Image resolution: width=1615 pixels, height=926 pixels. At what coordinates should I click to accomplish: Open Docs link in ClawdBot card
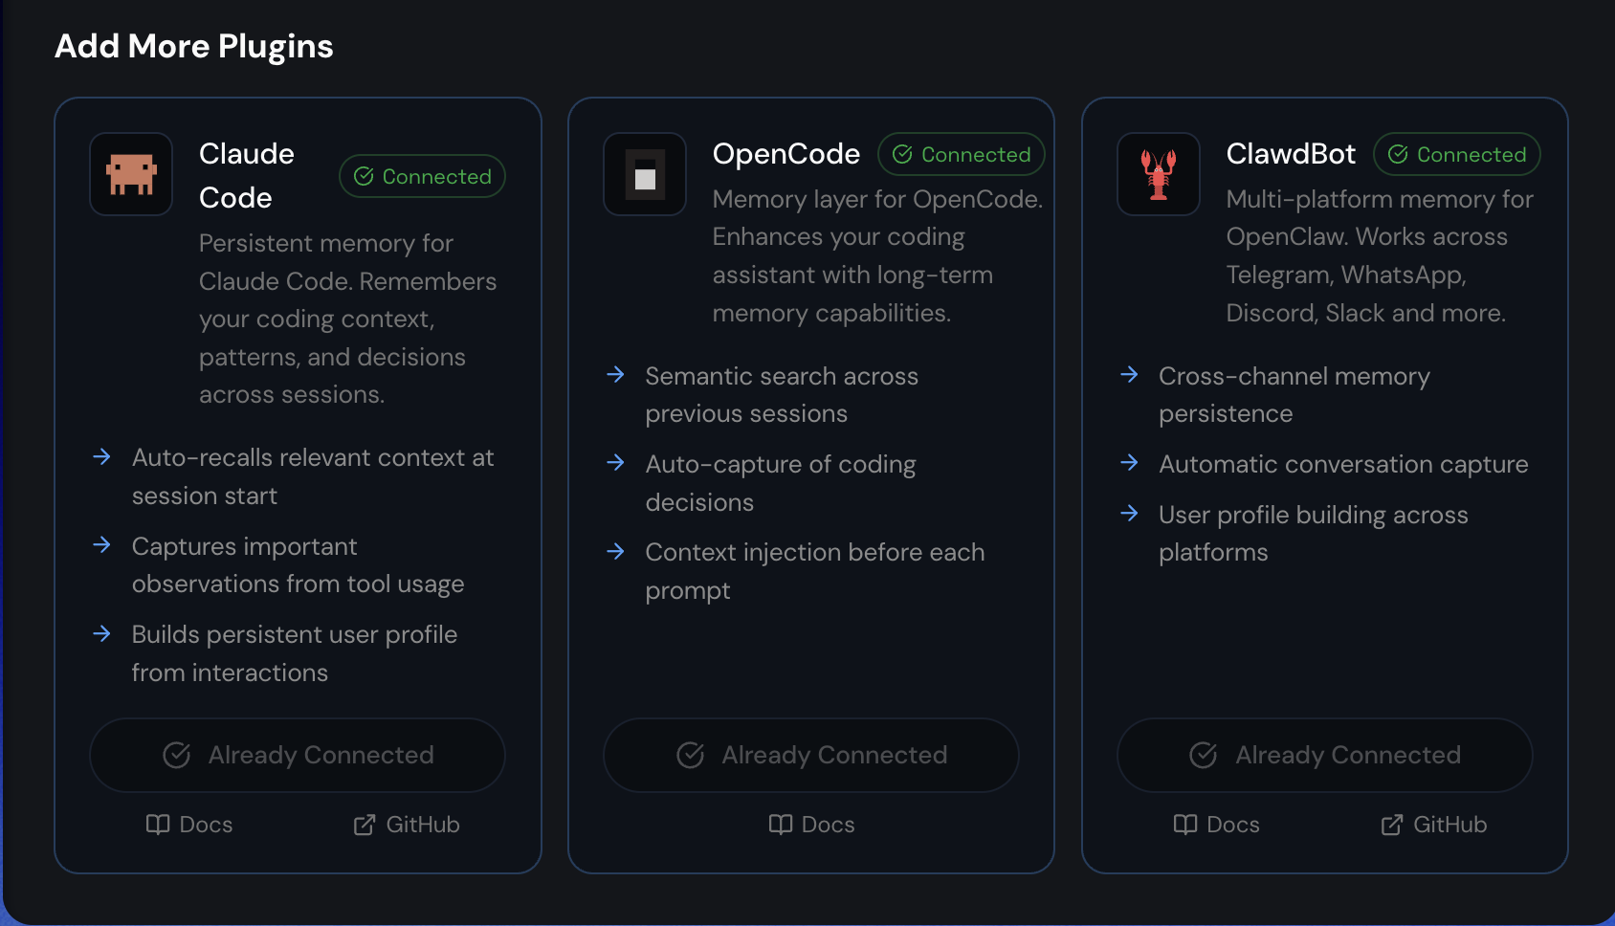point(1216,825)
